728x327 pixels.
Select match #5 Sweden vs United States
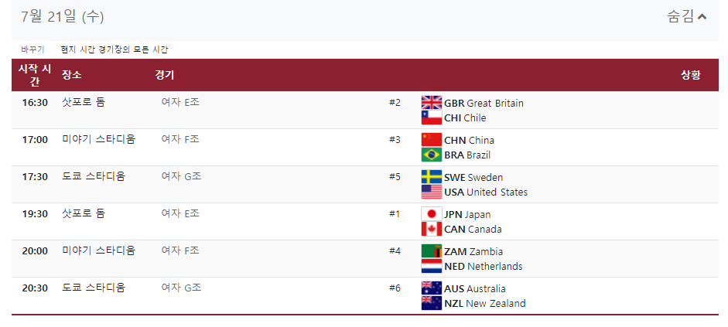[x=365, y=184]
